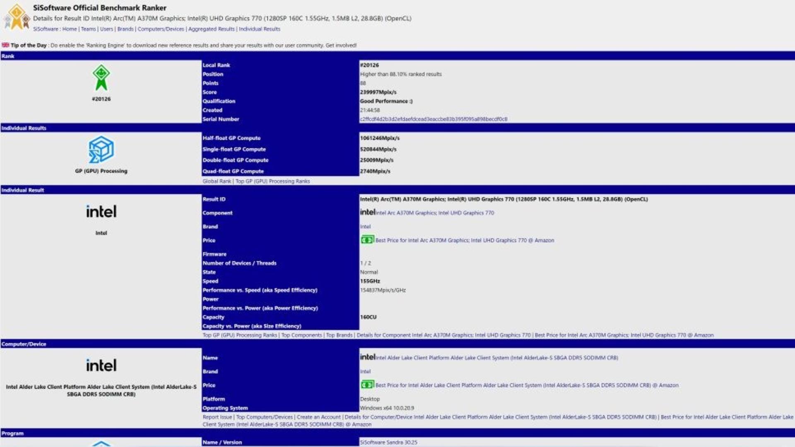
Task: Click the green money icon in computer Price row
Action: point(367,385)
